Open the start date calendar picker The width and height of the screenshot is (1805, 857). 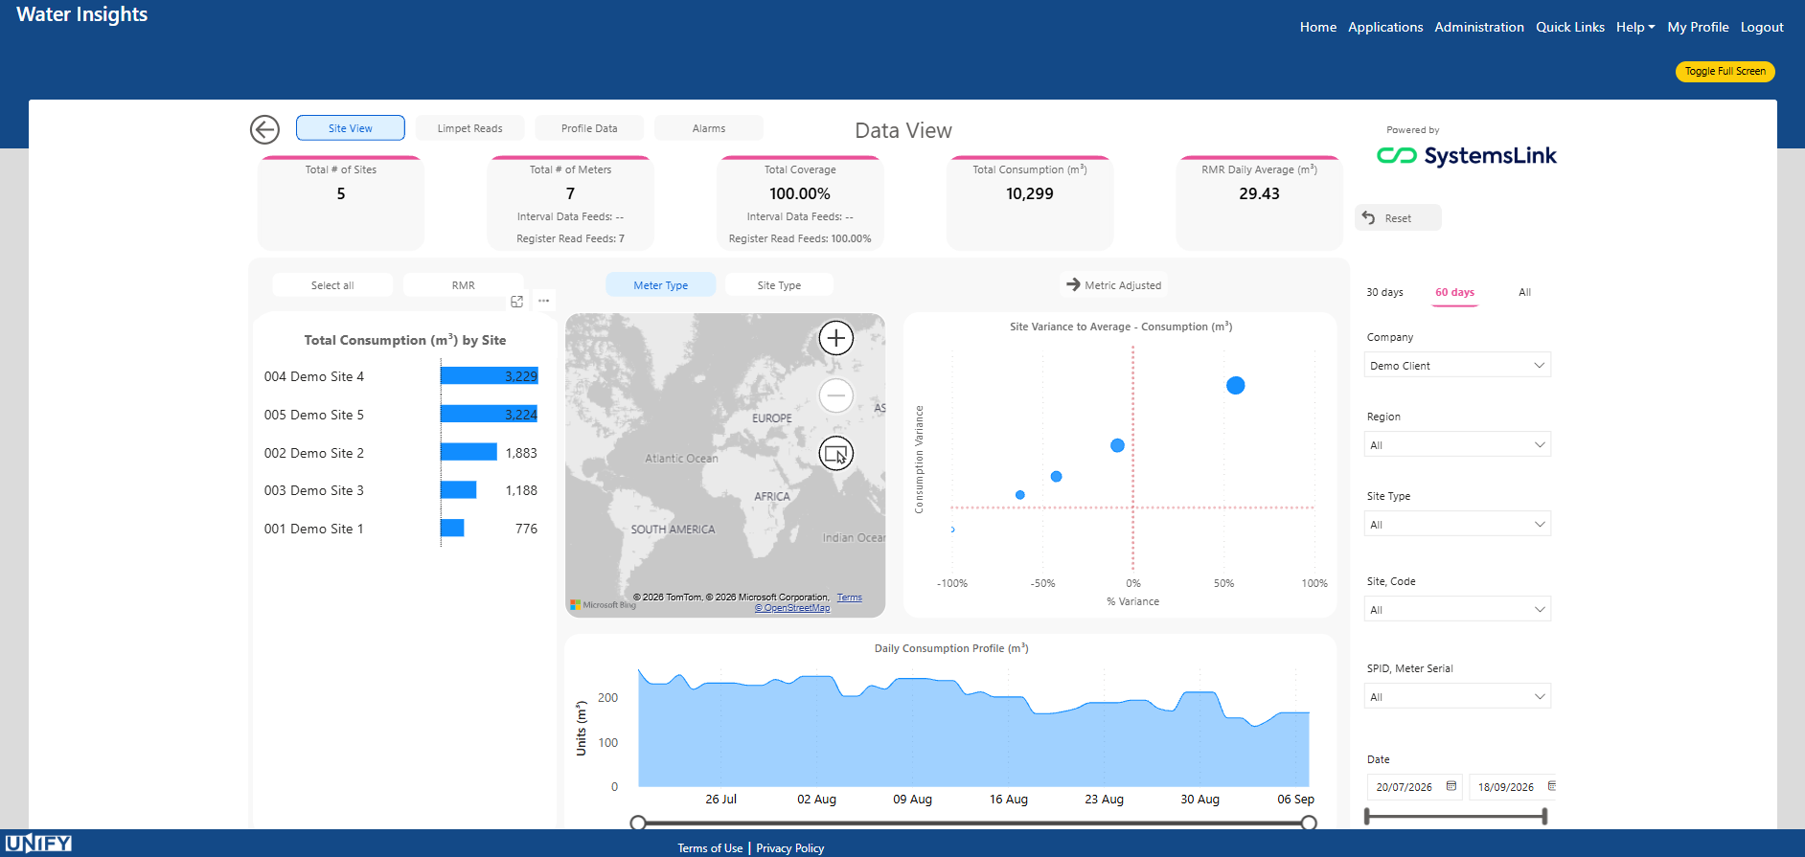point(1451,786)
